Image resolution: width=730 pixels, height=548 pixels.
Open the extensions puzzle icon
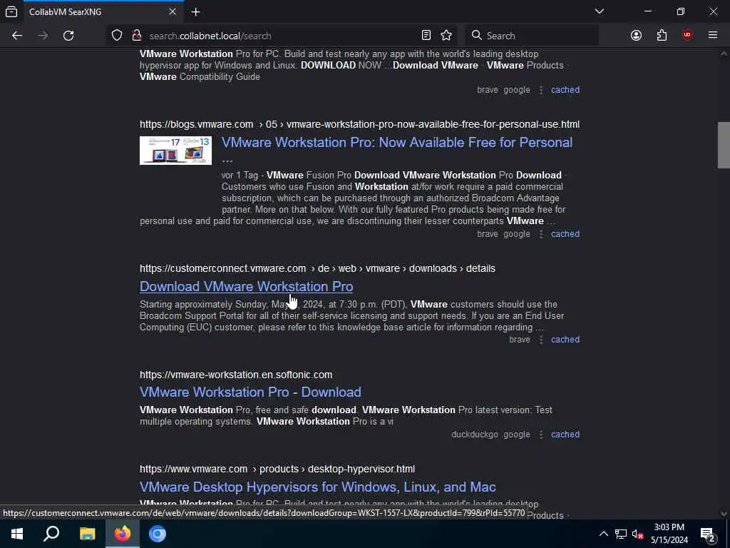[x=662, y=36]
